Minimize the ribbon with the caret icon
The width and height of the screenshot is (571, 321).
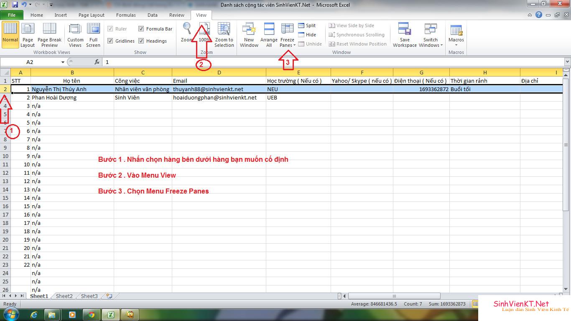click(530, 15)
